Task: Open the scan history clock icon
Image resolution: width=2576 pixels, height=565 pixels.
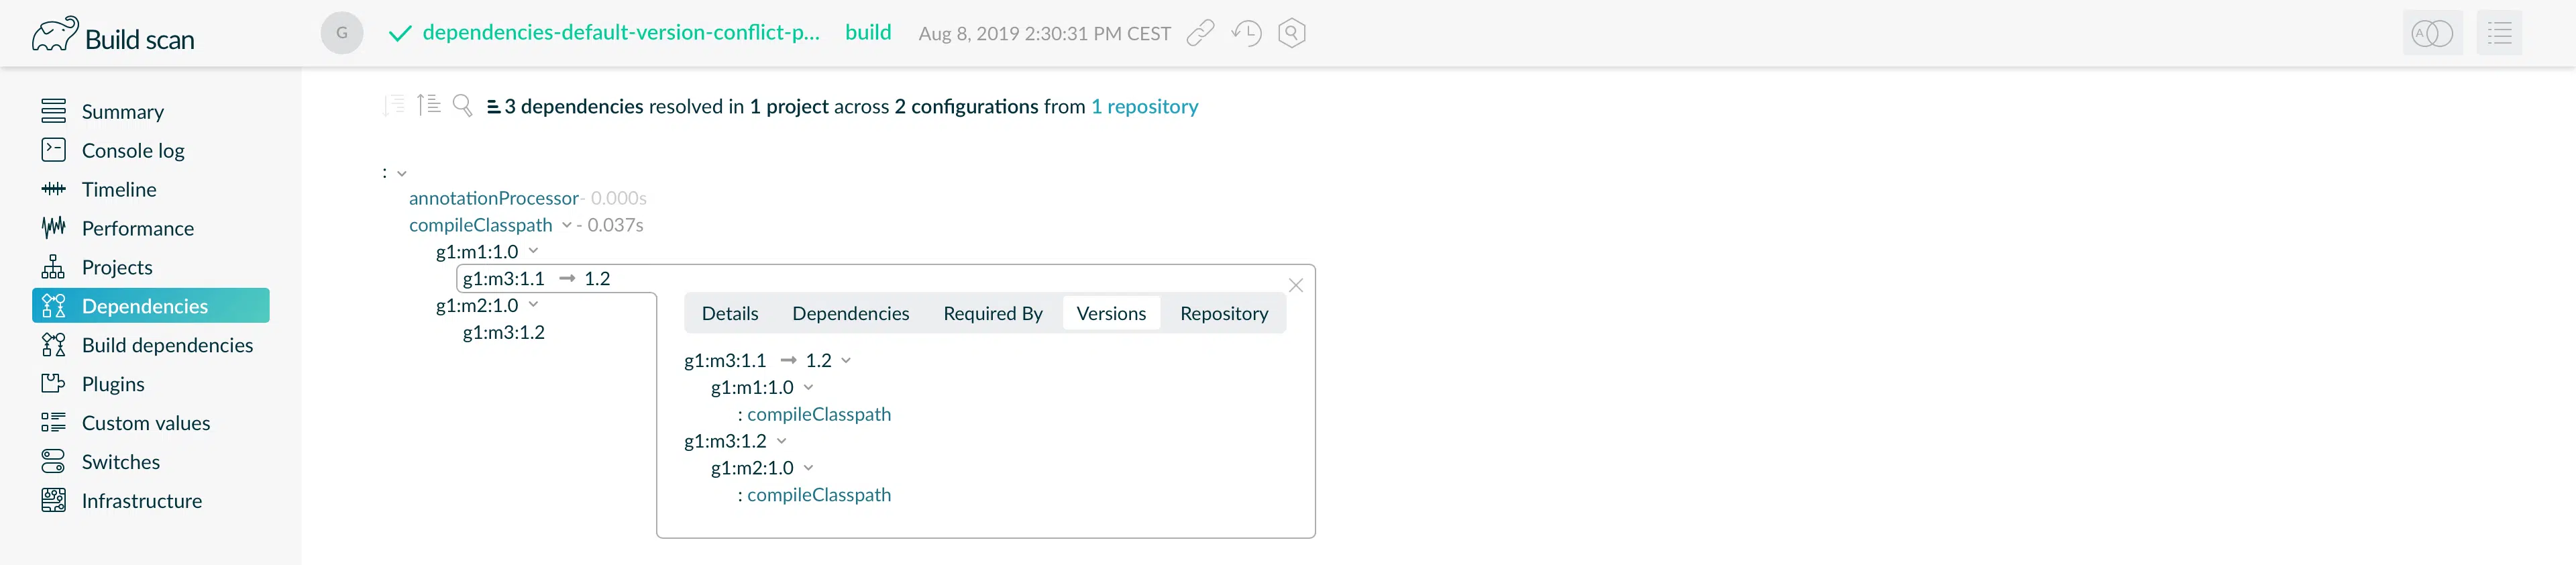Action: click(x=1246, y=33)
